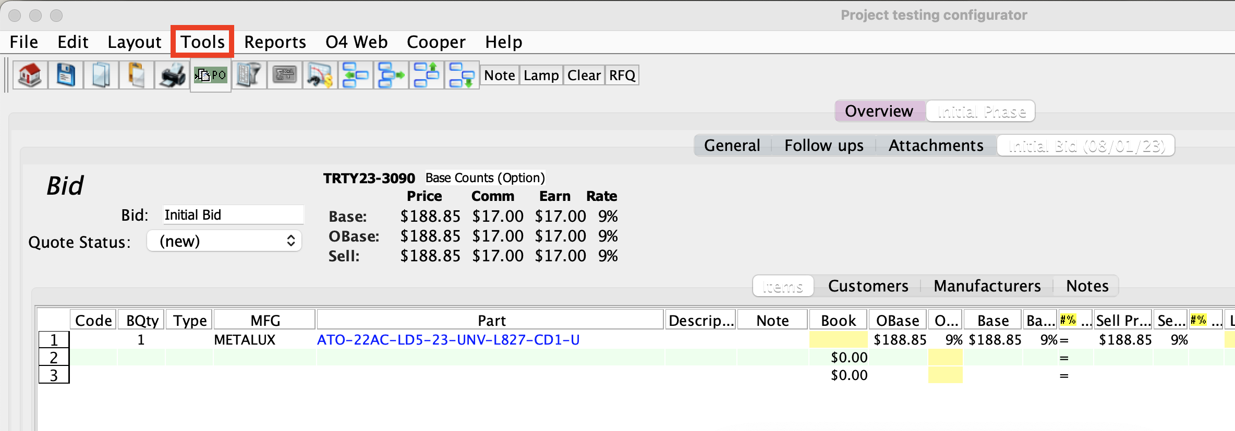This screenshot has width=1235, height=431.
Task: Click the Print printer icon
Action: click(172, 75)
